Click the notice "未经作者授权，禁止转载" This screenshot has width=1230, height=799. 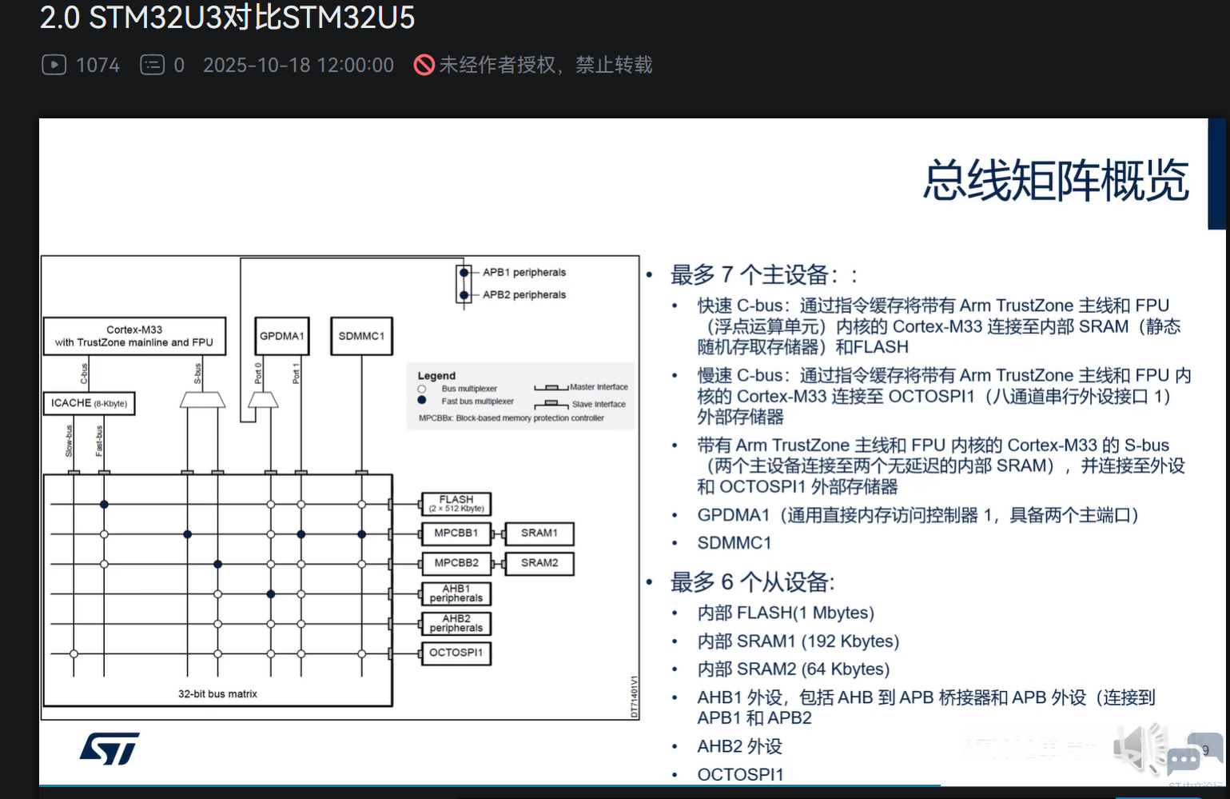546,65
